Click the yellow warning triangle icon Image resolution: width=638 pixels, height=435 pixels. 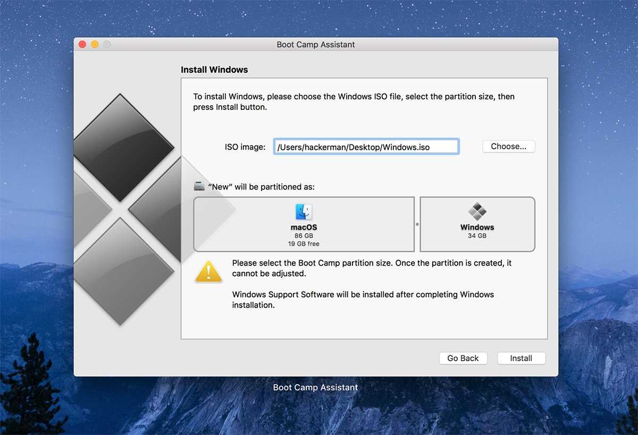click(208, 271)
